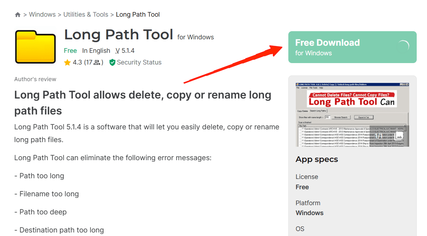Click the user reviews people icon

point(97,63)
